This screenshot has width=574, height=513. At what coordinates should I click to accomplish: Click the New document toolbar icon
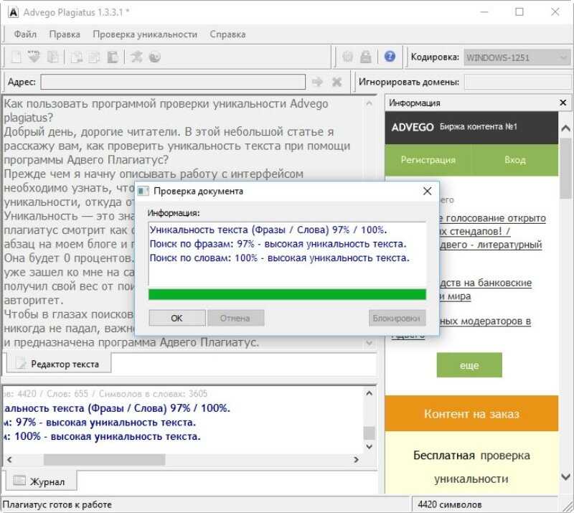[x=17, y=57]
